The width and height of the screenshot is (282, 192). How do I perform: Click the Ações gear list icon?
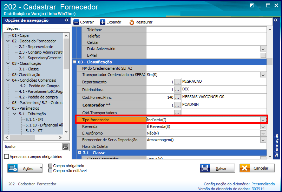click(13, 168)
